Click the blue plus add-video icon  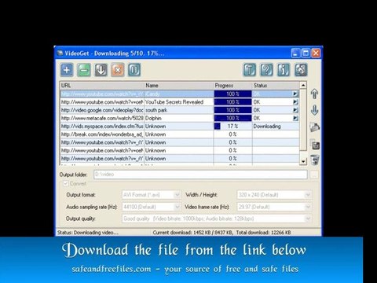pyautogui.click(x=67, y=70)
